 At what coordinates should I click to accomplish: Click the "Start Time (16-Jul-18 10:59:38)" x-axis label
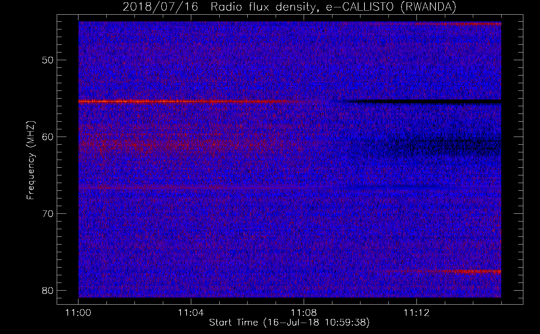[x=289, y=323]
